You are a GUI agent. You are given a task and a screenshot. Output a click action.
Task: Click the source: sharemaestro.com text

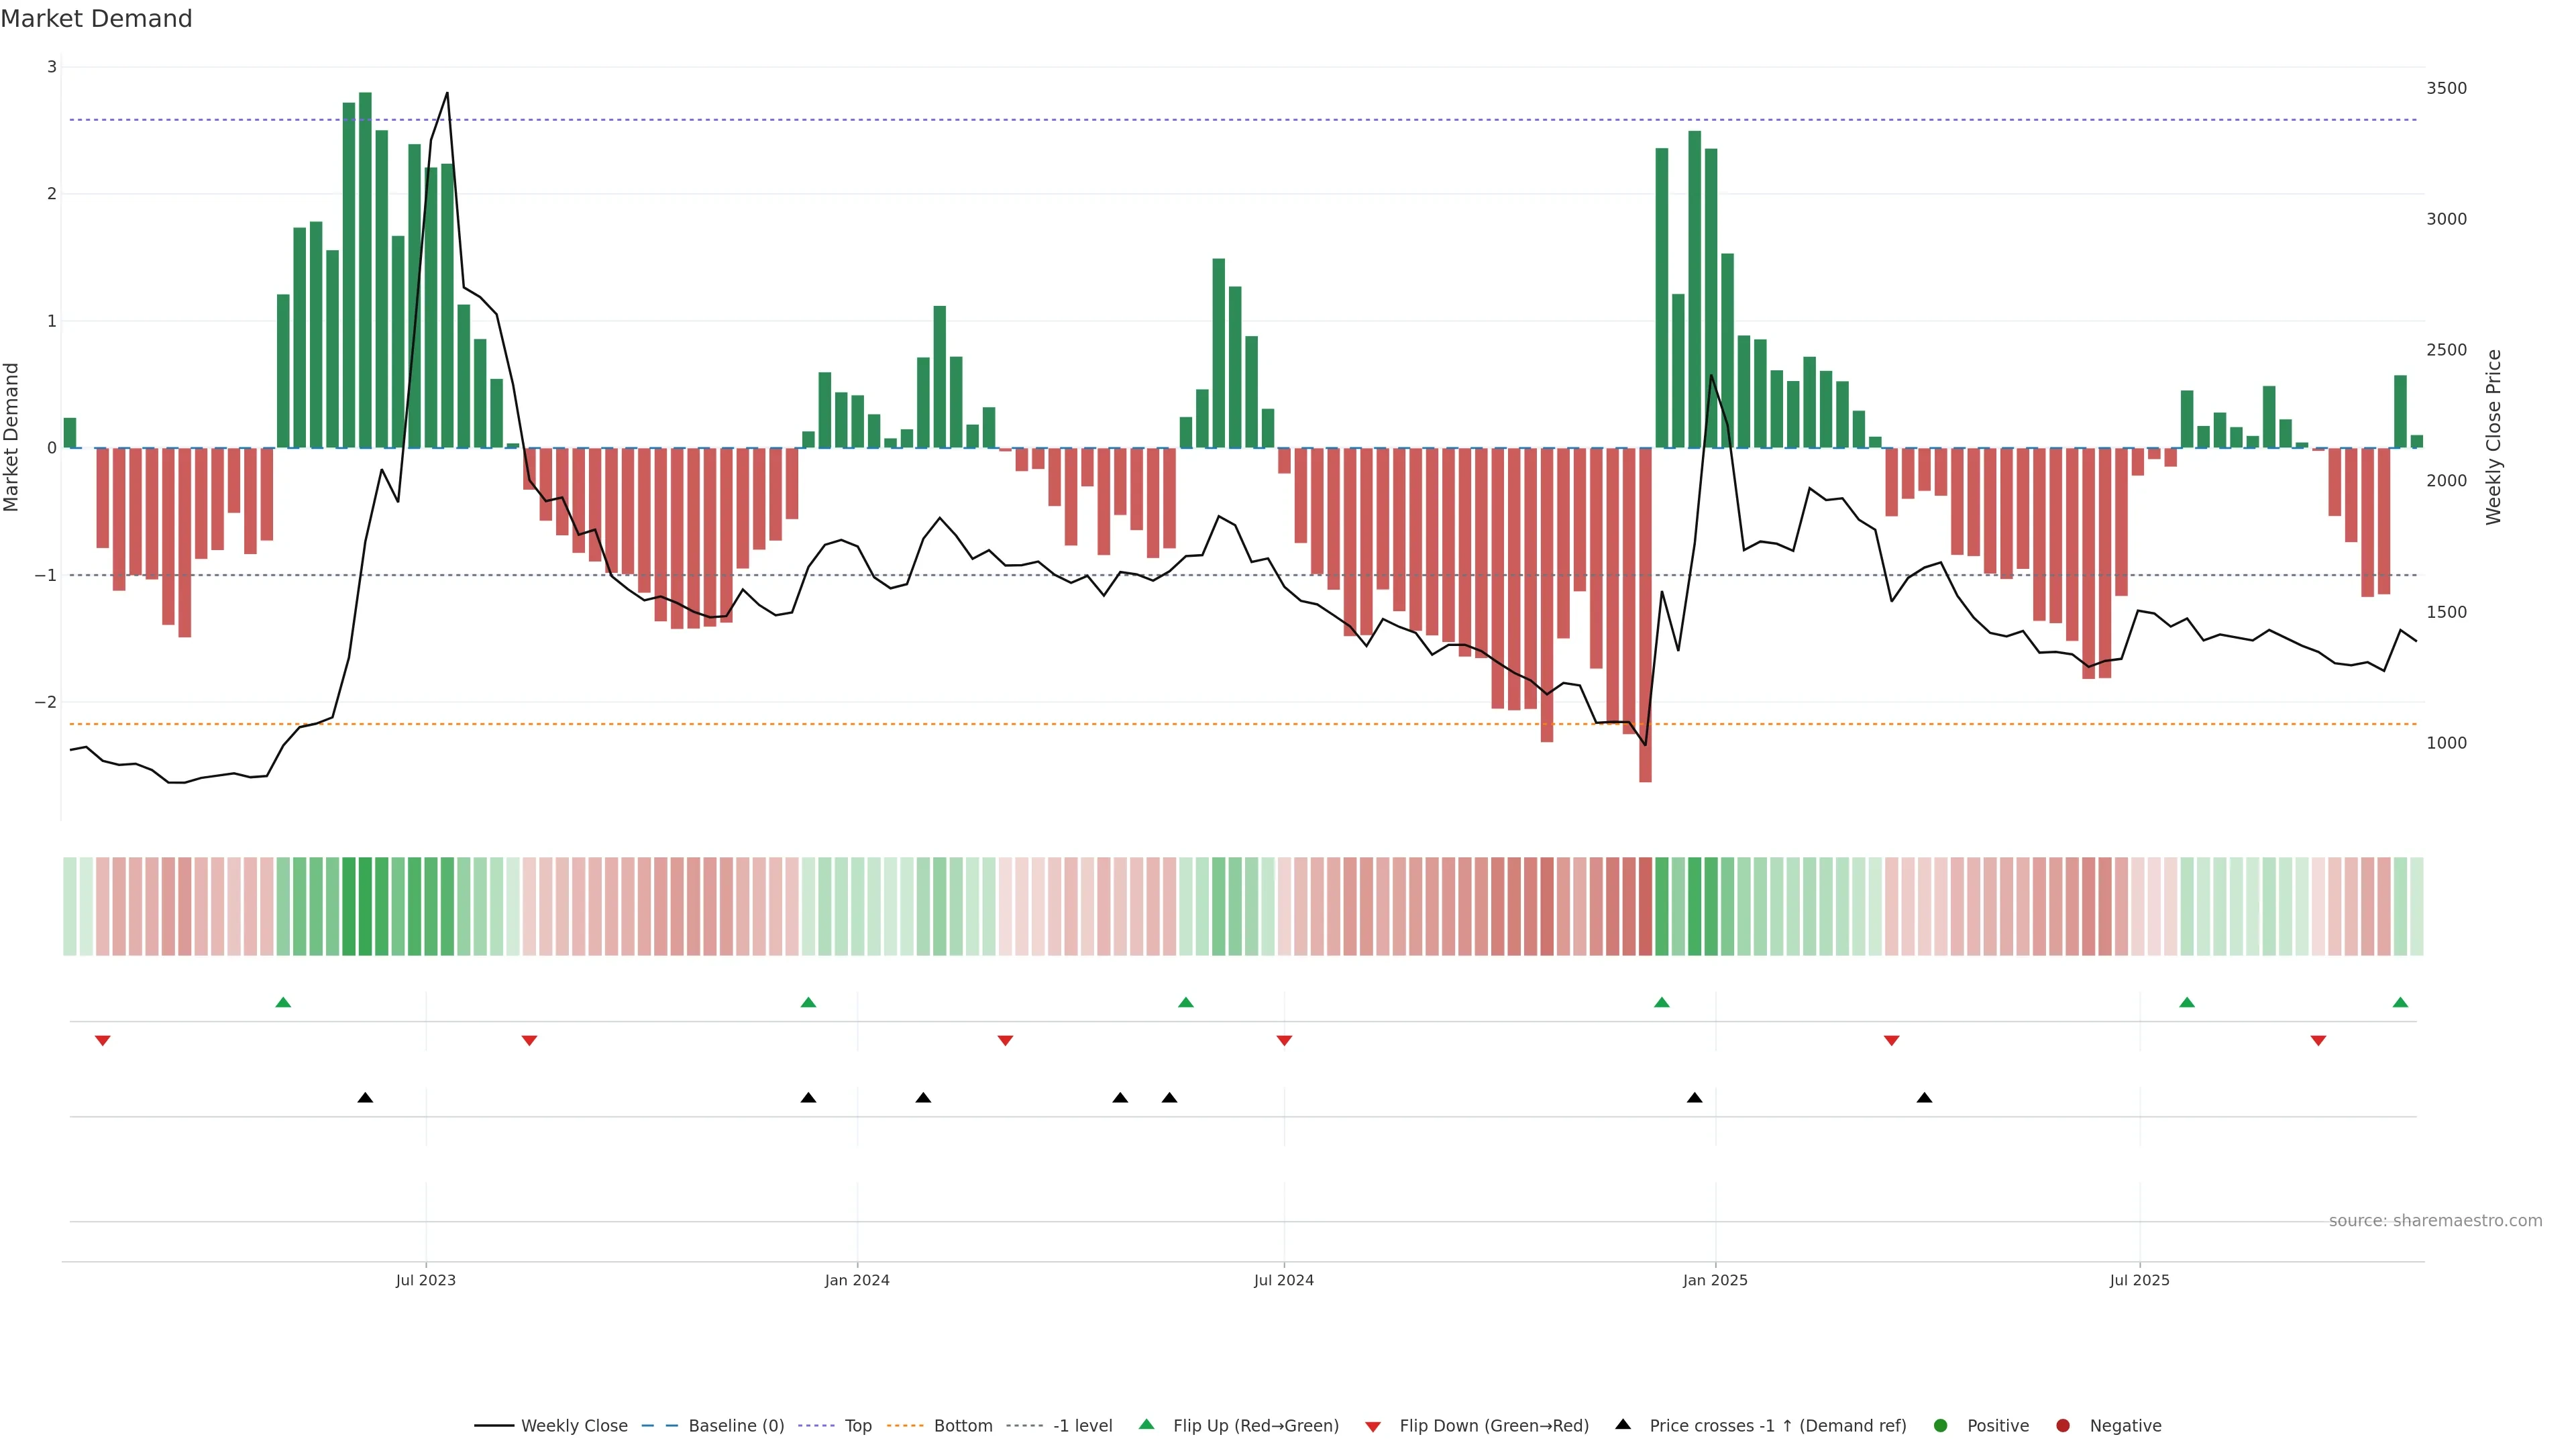(2435, 1220)
